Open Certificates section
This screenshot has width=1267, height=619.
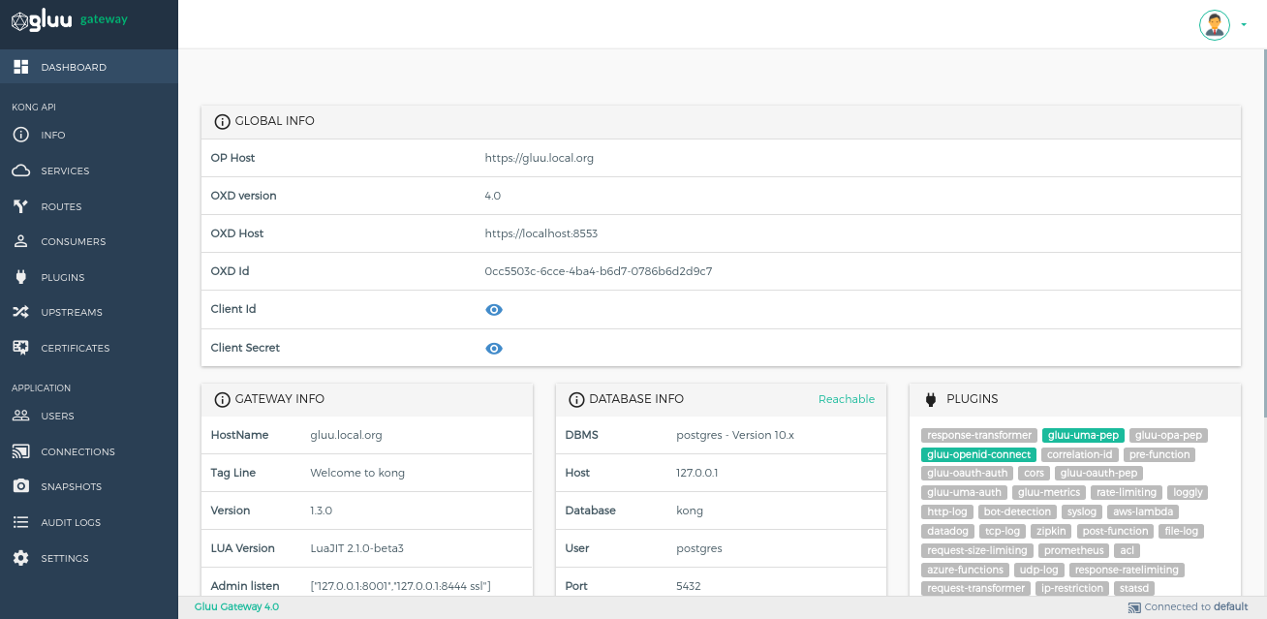click(89, 348)
